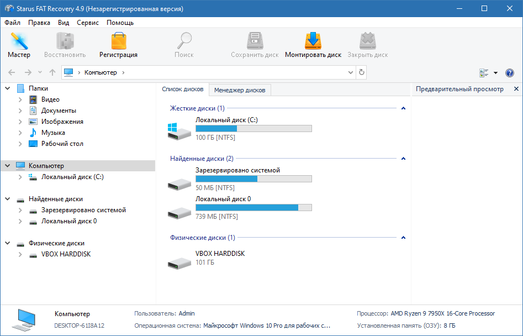Image resolution: width=523 pixels, height=336 pixels.
Task: Click the Видео folder icon in tree
Action: [33, 99]
